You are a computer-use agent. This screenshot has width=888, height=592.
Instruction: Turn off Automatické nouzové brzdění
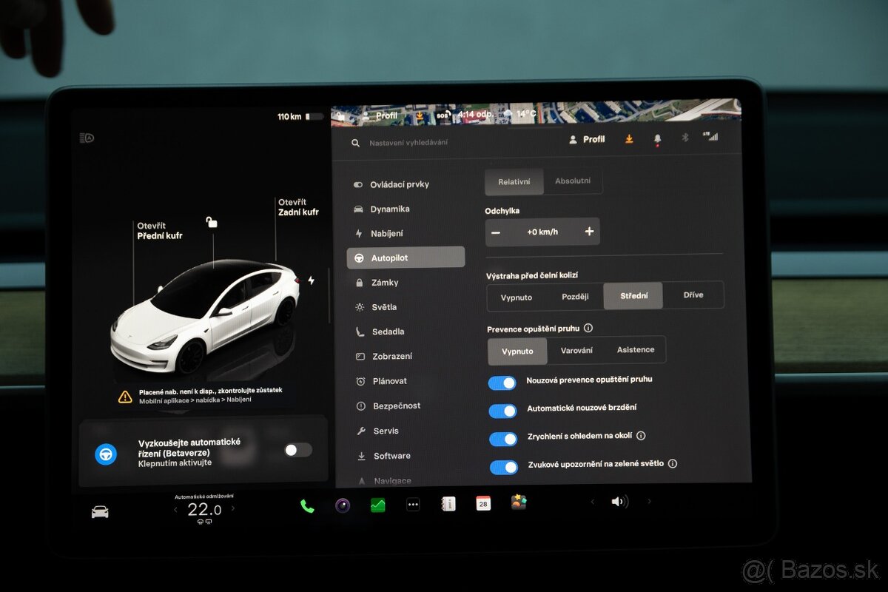pos(503,411)
